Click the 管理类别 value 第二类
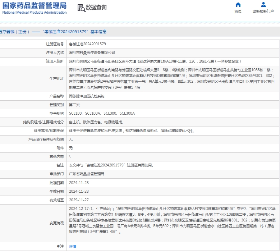 [74, 105]
